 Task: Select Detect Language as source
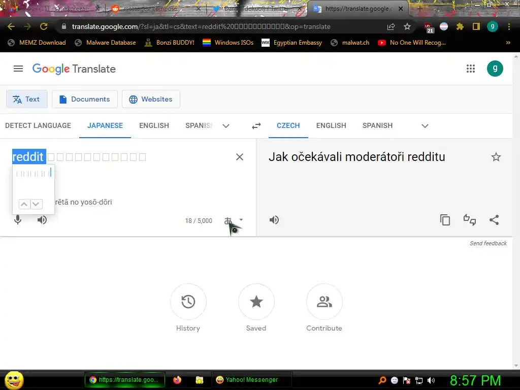tap(38, 126)
